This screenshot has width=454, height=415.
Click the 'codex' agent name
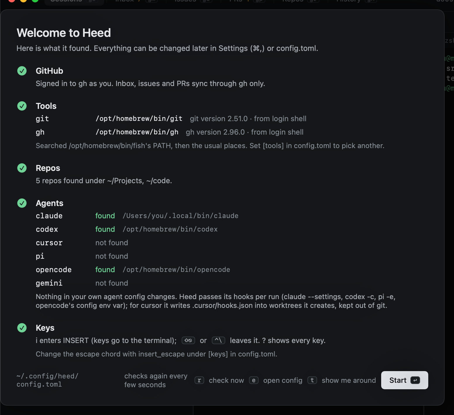click(47, 229)
